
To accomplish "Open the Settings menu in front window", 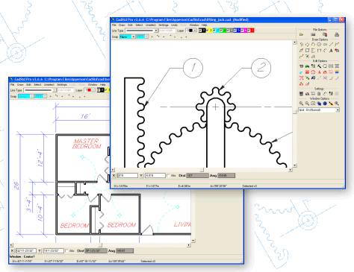I will click(164, 25).
